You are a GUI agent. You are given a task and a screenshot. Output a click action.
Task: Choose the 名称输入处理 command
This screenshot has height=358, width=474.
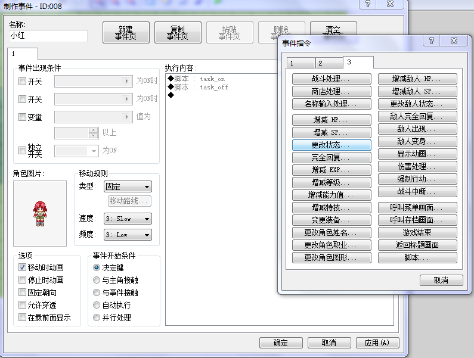point(332,104)
